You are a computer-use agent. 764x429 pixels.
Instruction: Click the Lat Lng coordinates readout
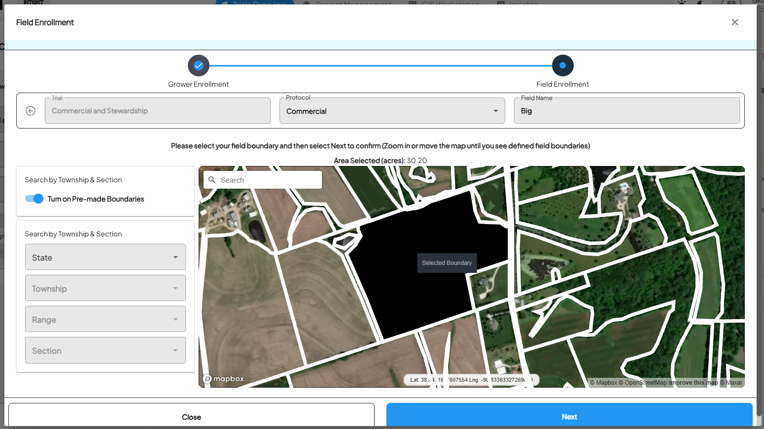click(x=472, y=380)
